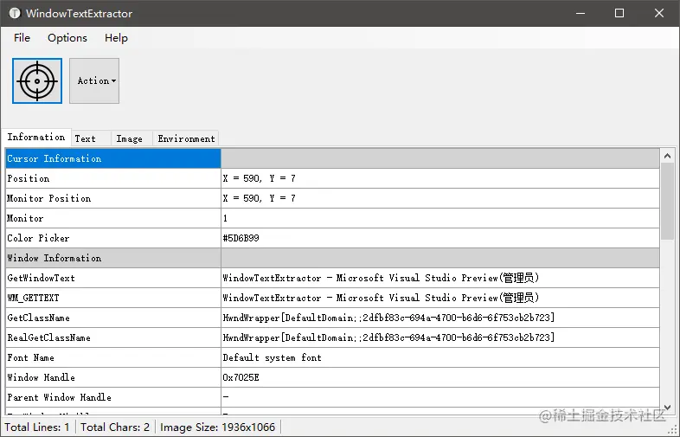Switch to the Information tab
Image resolution: width=680 pixels, height=437 pixels.
tap(36, 137)
